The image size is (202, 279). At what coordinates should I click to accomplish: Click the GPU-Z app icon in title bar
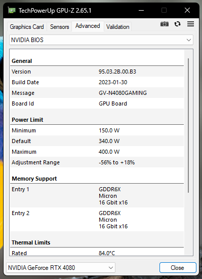pos(12,10)
